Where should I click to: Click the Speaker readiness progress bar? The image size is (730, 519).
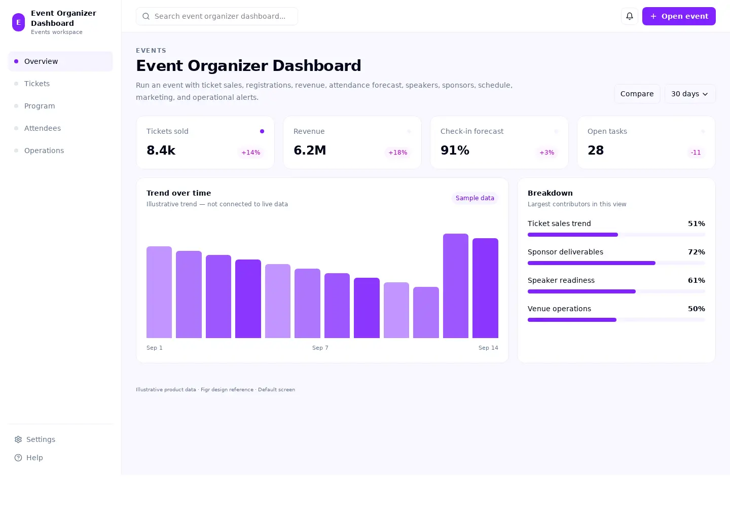pyautogui.click(x=616, y=291)
